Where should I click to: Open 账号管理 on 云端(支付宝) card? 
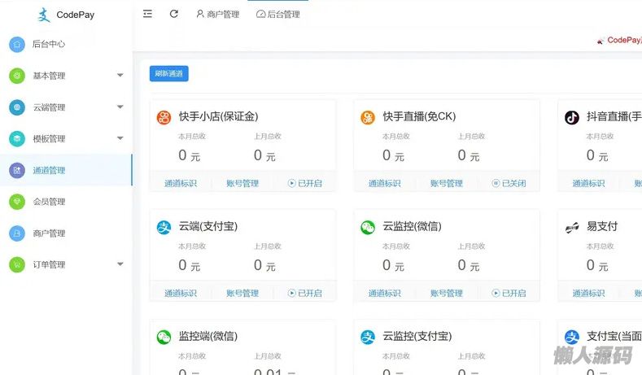(242, 293)
